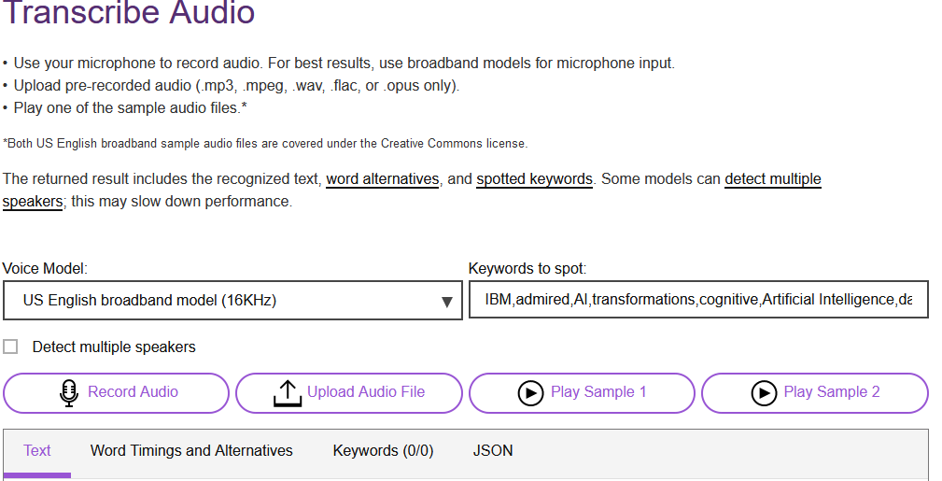
Task: Focus the Keywords to spot input field
Action: click(697, 301)
